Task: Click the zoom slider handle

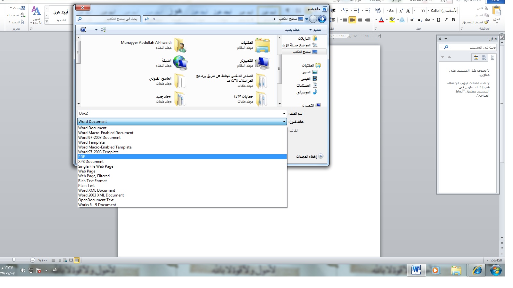Action: pos(14,260)
